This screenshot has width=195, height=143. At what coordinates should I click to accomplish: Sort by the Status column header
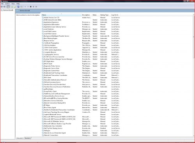[95, 15]
